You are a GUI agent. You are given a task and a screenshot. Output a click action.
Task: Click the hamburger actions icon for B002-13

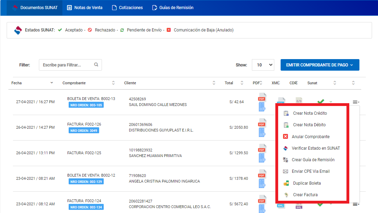point(356,102)
